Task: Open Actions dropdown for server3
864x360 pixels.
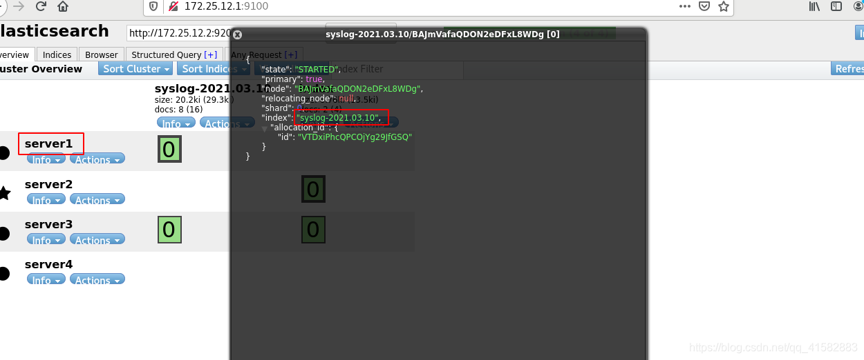Action: pyautogui.click(x=97, y=240)
